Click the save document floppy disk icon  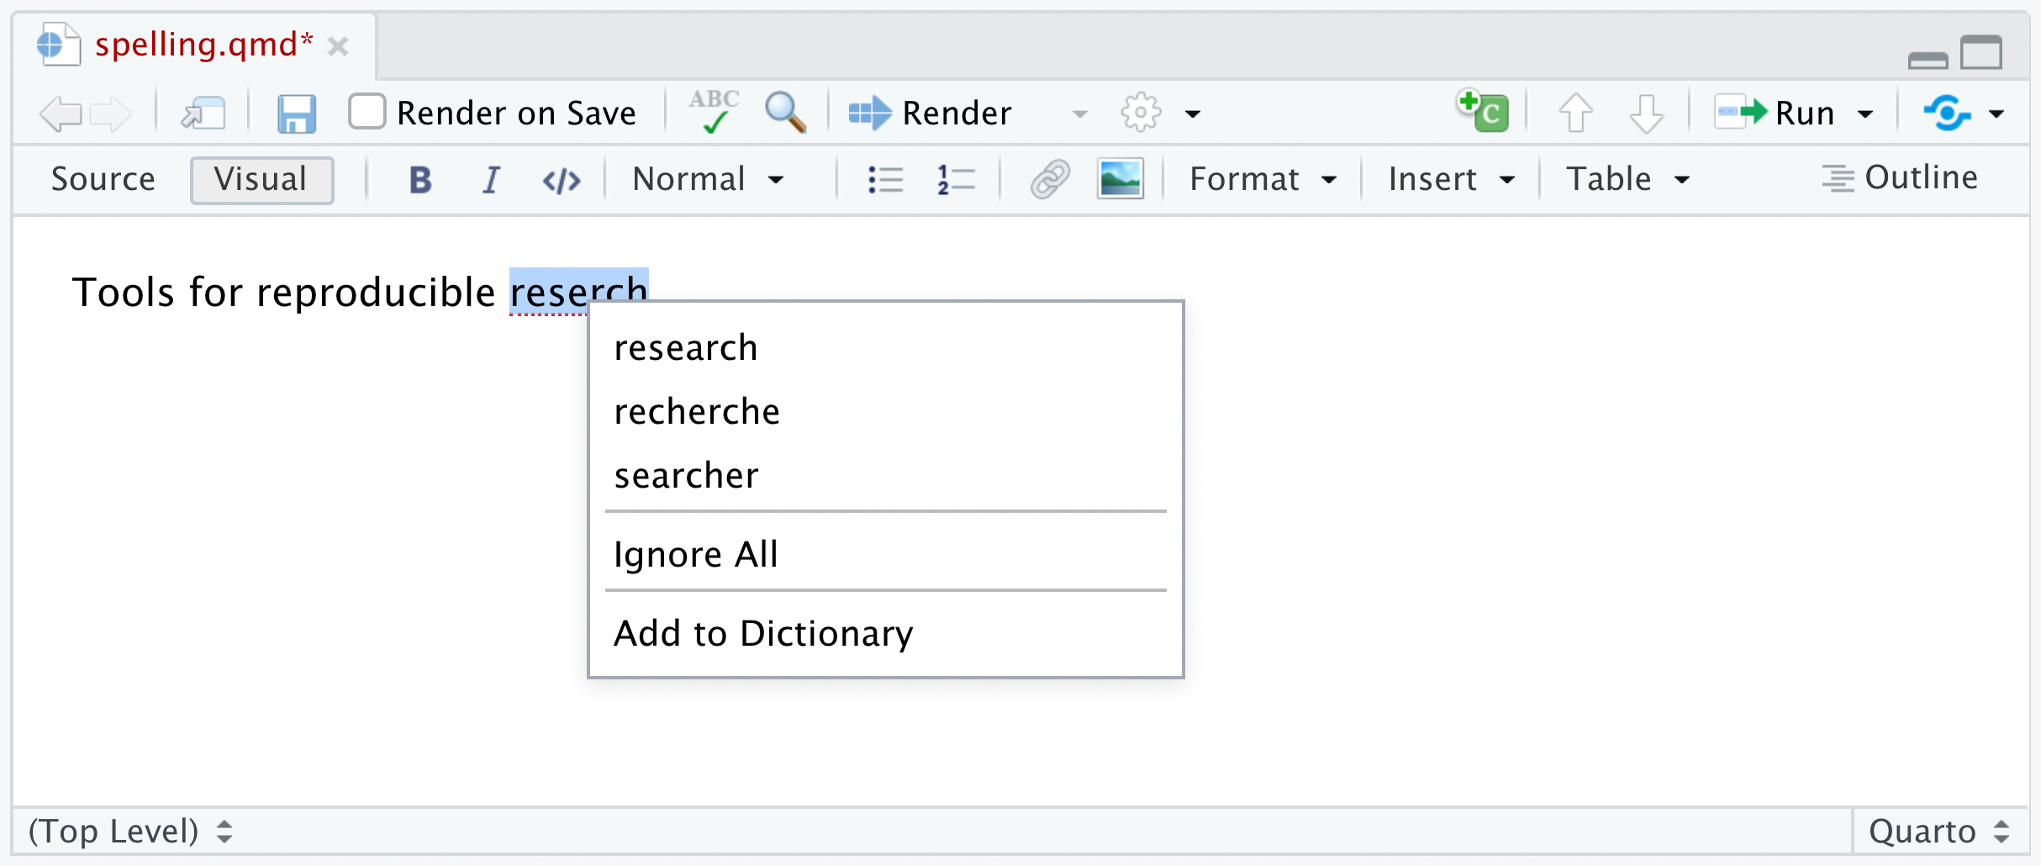296,113
